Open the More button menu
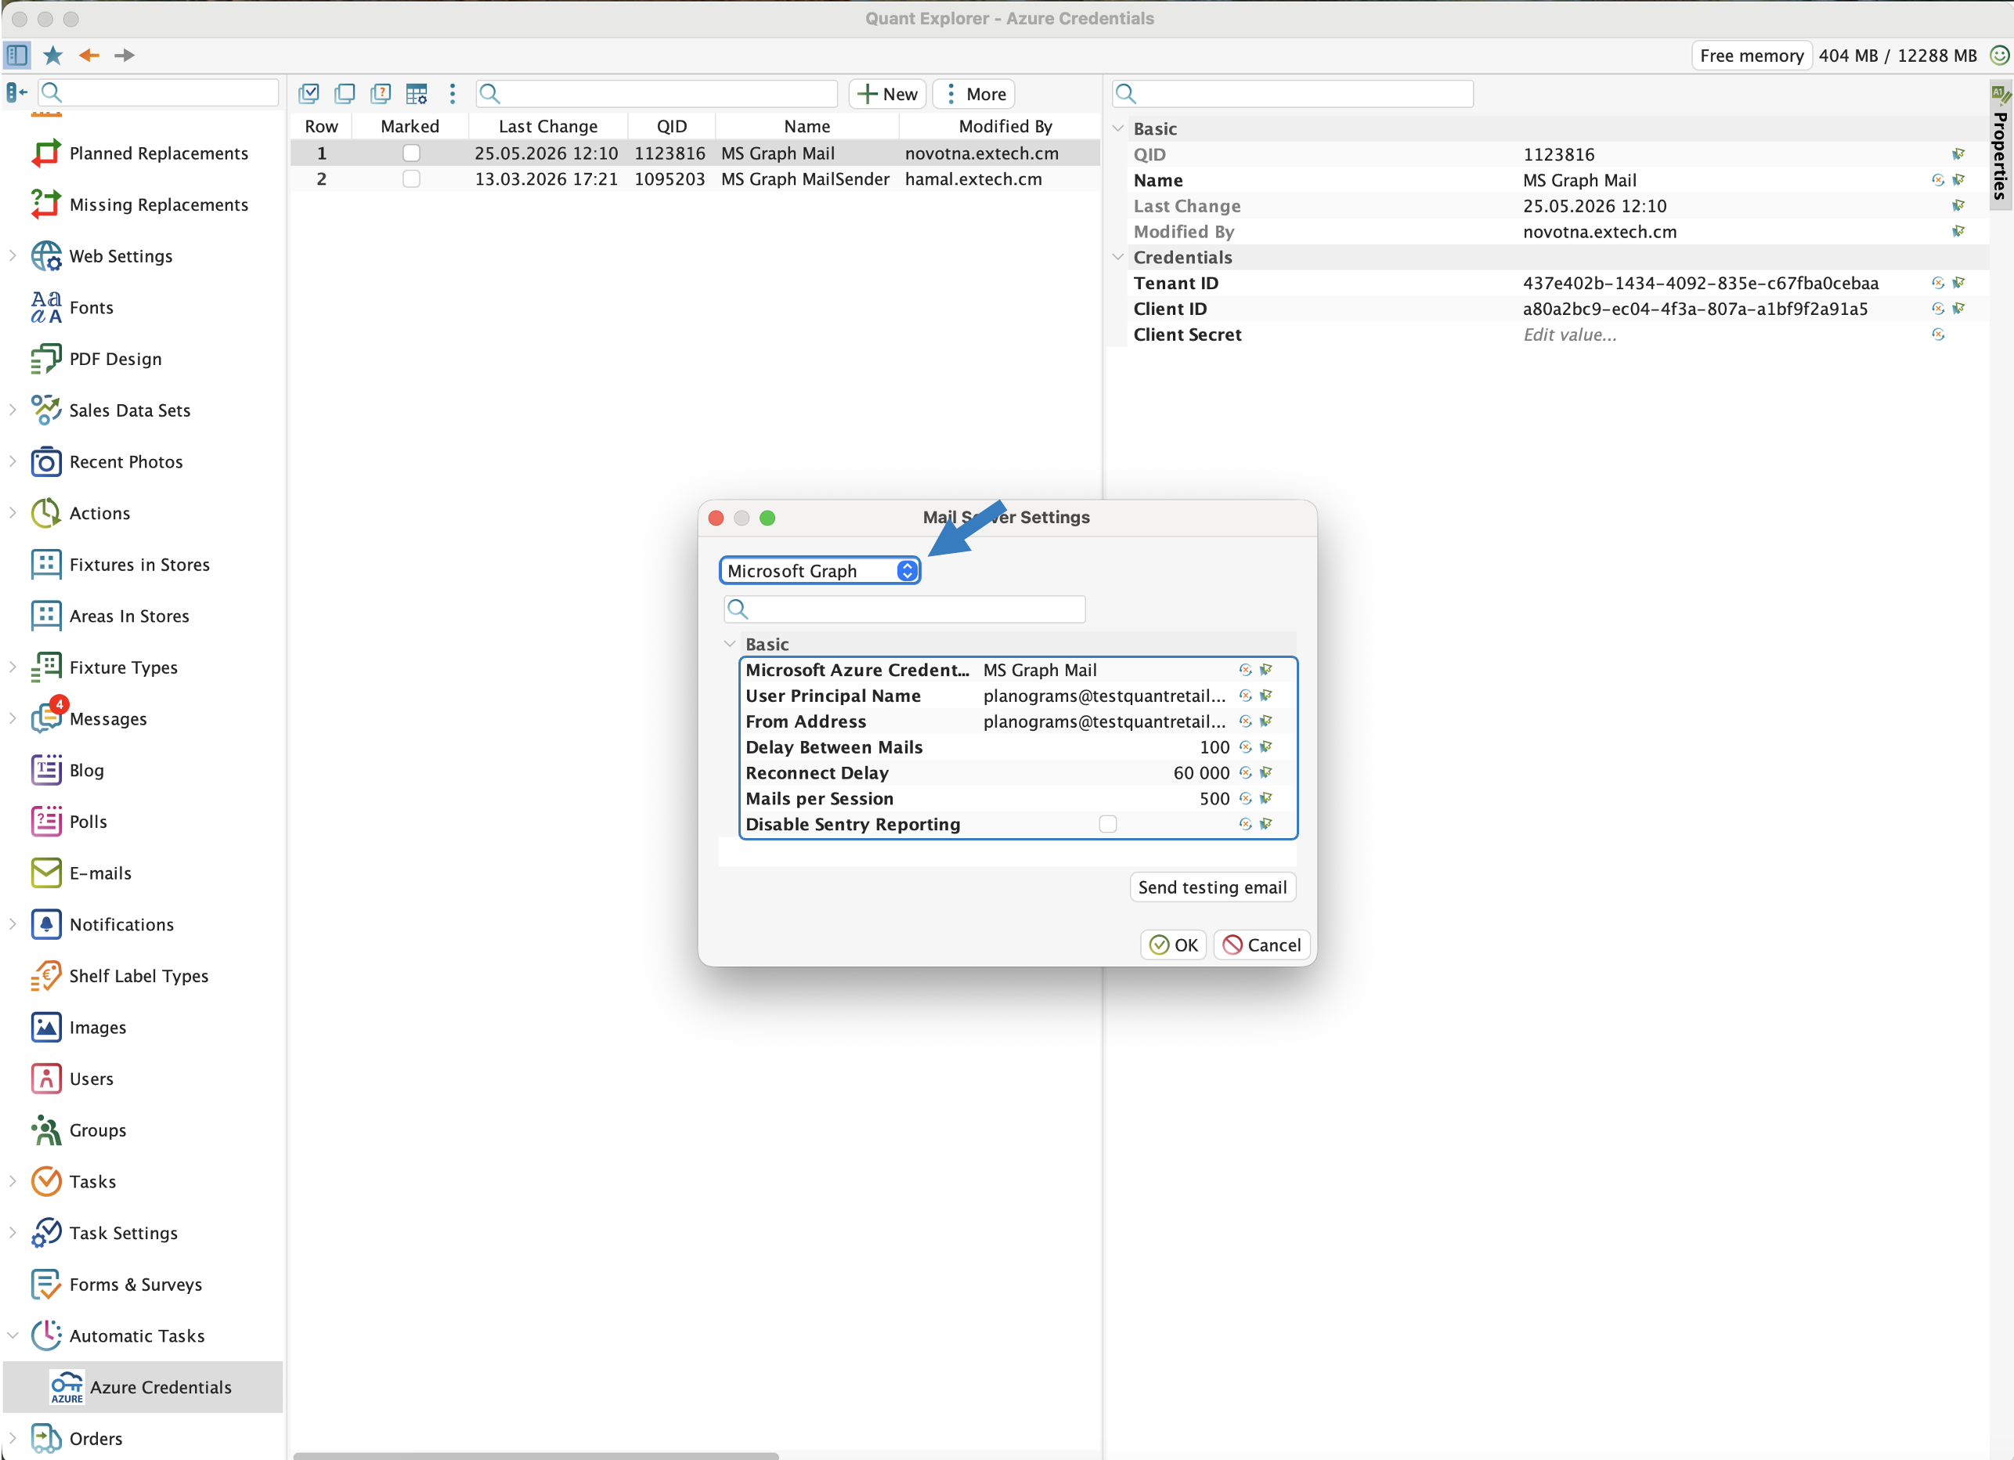Image resolution: width=2014 pixels, height=1460 pixels. point(974,94)
